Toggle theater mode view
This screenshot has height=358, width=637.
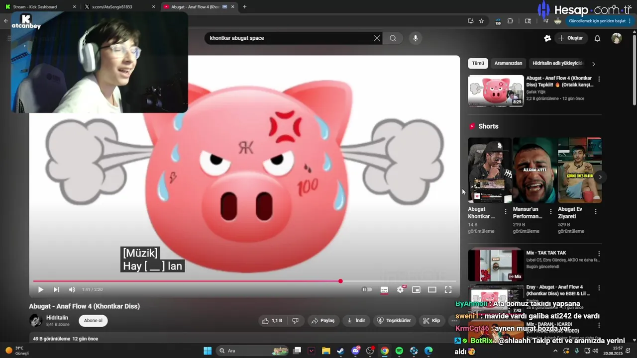point(432,289)
